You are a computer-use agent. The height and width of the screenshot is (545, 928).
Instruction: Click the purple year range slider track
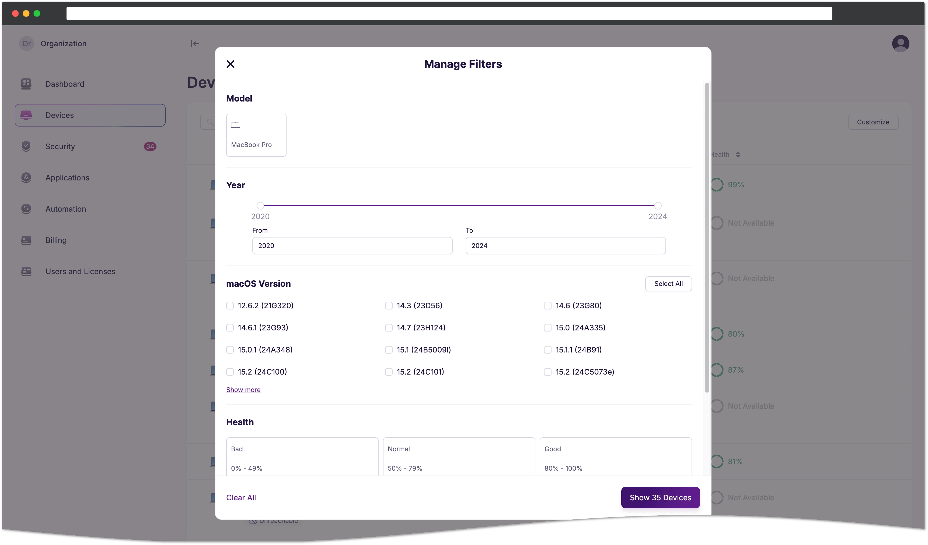coord(459,205)
